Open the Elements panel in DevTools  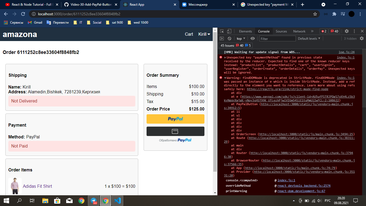click(x=245, y=31)
